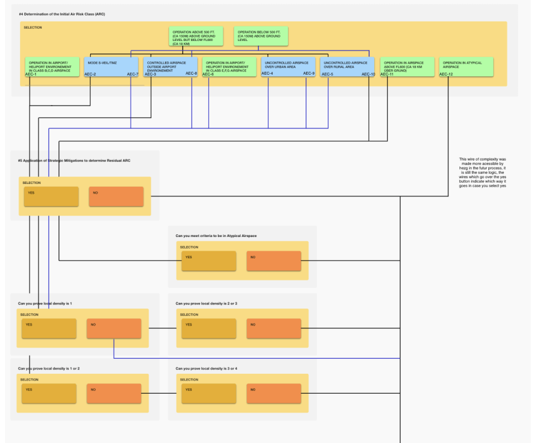Image resolution: width=537 pixels, height=443 pixels.
Task: Click 'Can you prove local density is 2 or 3'
Action: (206, 303)
